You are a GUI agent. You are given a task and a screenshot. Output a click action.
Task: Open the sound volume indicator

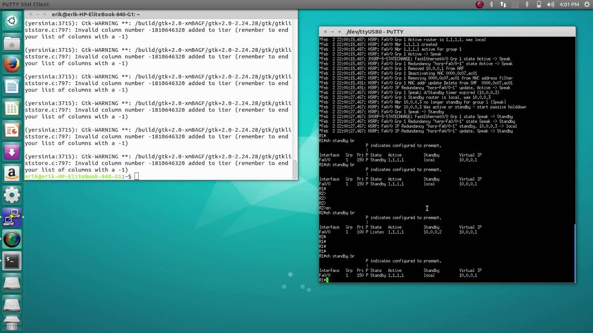click(550, 5)
